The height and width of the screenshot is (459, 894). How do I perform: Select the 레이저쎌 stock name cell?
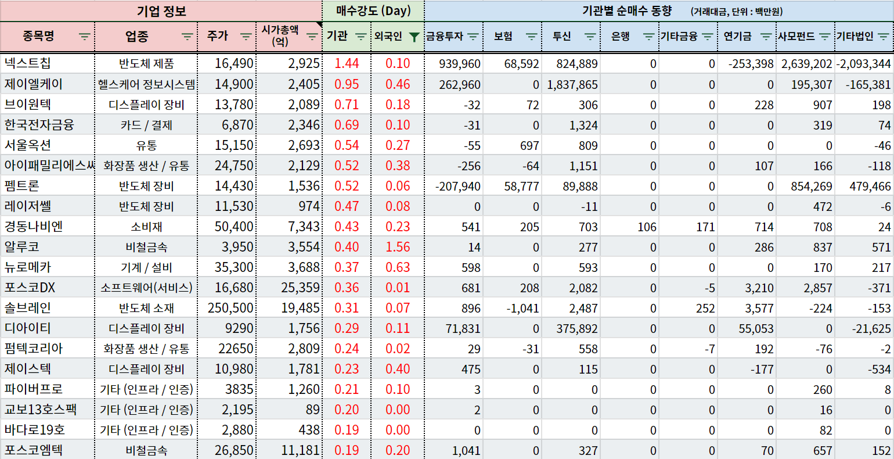(x=48, y=206)
